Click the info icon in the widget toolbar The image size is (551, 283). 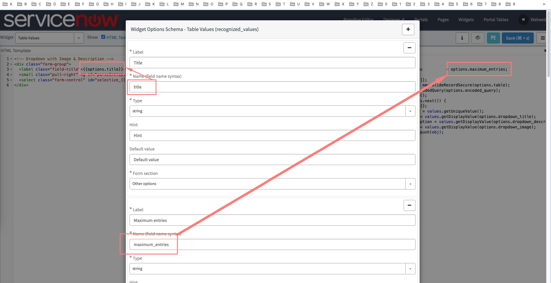coord(462,38)
